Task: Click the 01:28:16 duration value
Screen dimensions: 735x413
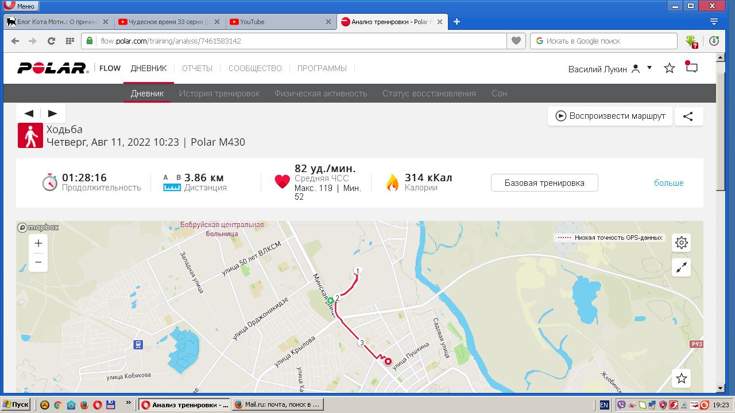Action: 84,178
